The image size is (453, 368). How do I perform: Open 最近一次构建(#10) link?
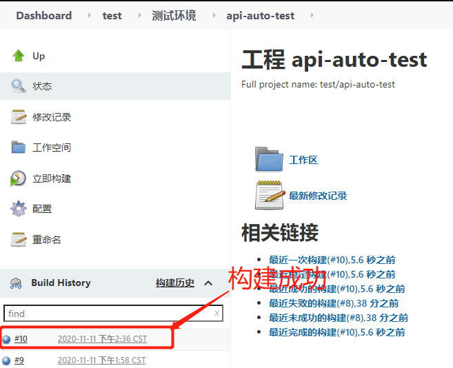pyautogui.click(x=332, y=260)
